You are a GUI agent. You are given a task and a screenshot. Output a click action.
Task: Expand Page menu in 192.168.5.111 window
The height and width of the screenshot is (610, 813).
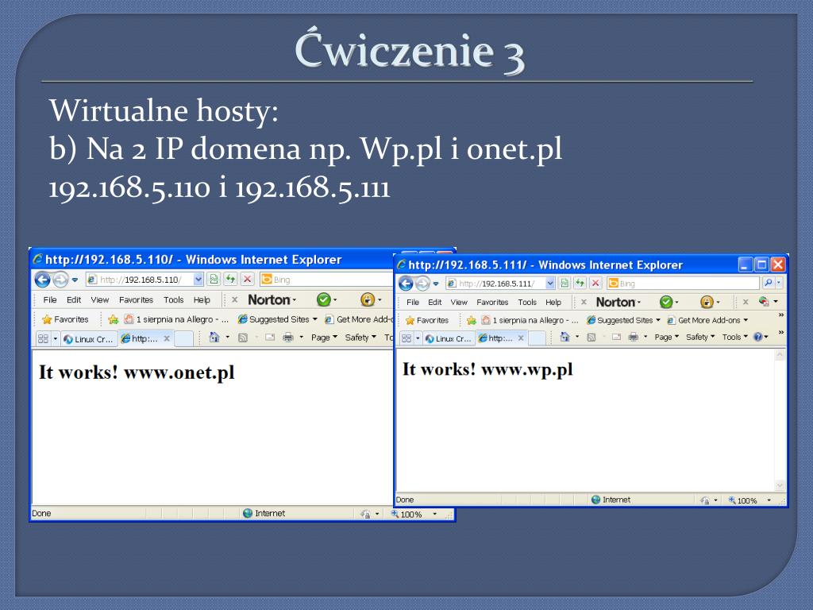click(666, 337)
